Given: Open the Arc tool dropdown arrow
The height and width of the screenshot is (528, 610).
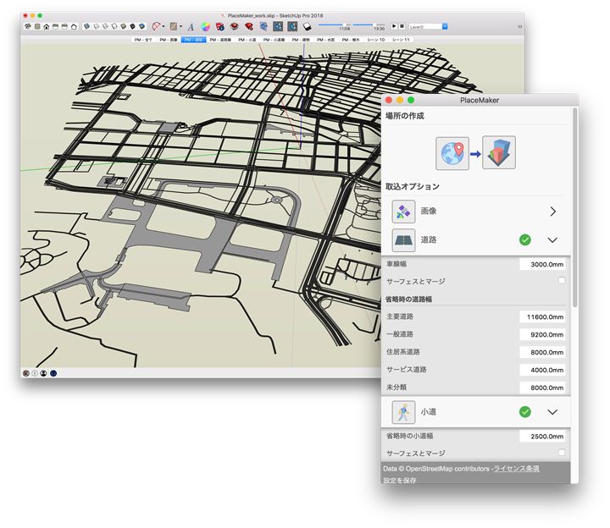Looking at the screenshot, I should pos(164,26).
